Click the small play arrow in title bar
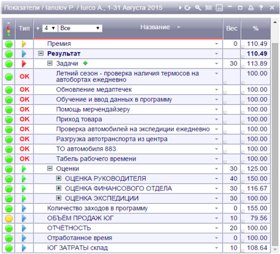Image resolution: width=280 pixels, height=254 pixels. [x=180, y=8]
